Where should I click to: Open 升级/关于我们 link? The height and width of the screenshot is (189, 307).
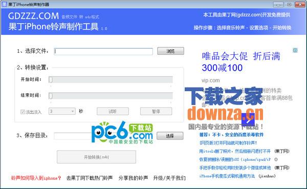tap(169, 178)
